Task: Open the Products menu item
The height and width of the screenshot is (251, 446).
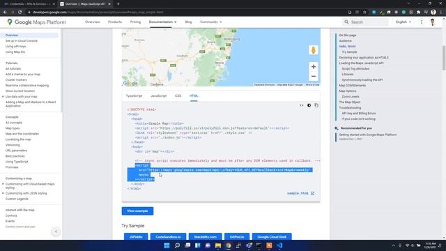Action: [115, 22]
